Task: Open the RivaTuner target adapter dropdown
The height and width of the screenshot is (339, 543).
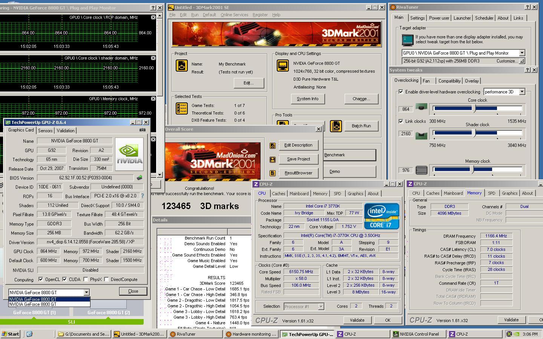Action: [522, 53]
